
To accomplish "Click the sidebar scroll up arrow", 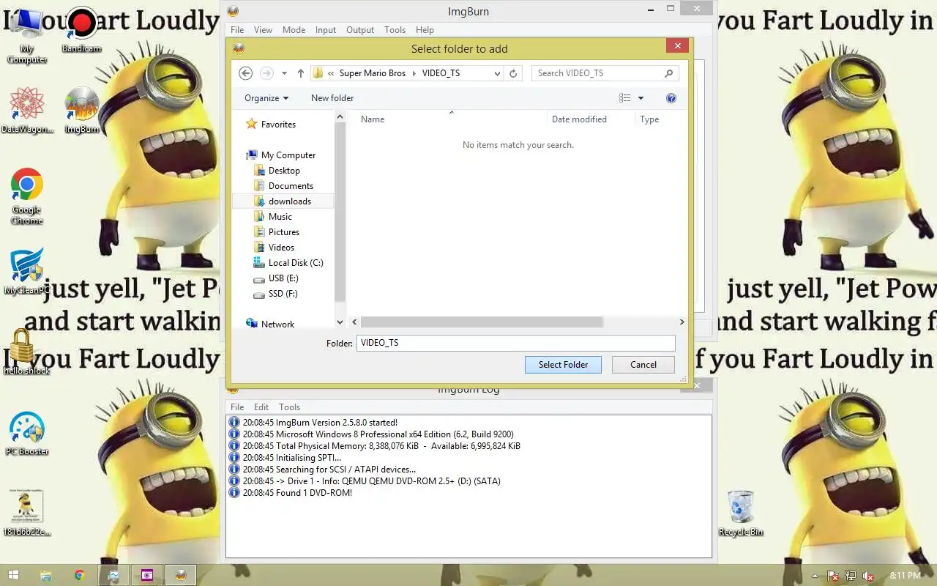I will pyautogui.click(x=340, y=116).
